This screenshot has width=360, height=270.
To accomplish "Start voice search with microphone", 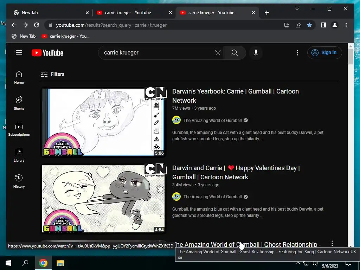I will tap(256, 53).
